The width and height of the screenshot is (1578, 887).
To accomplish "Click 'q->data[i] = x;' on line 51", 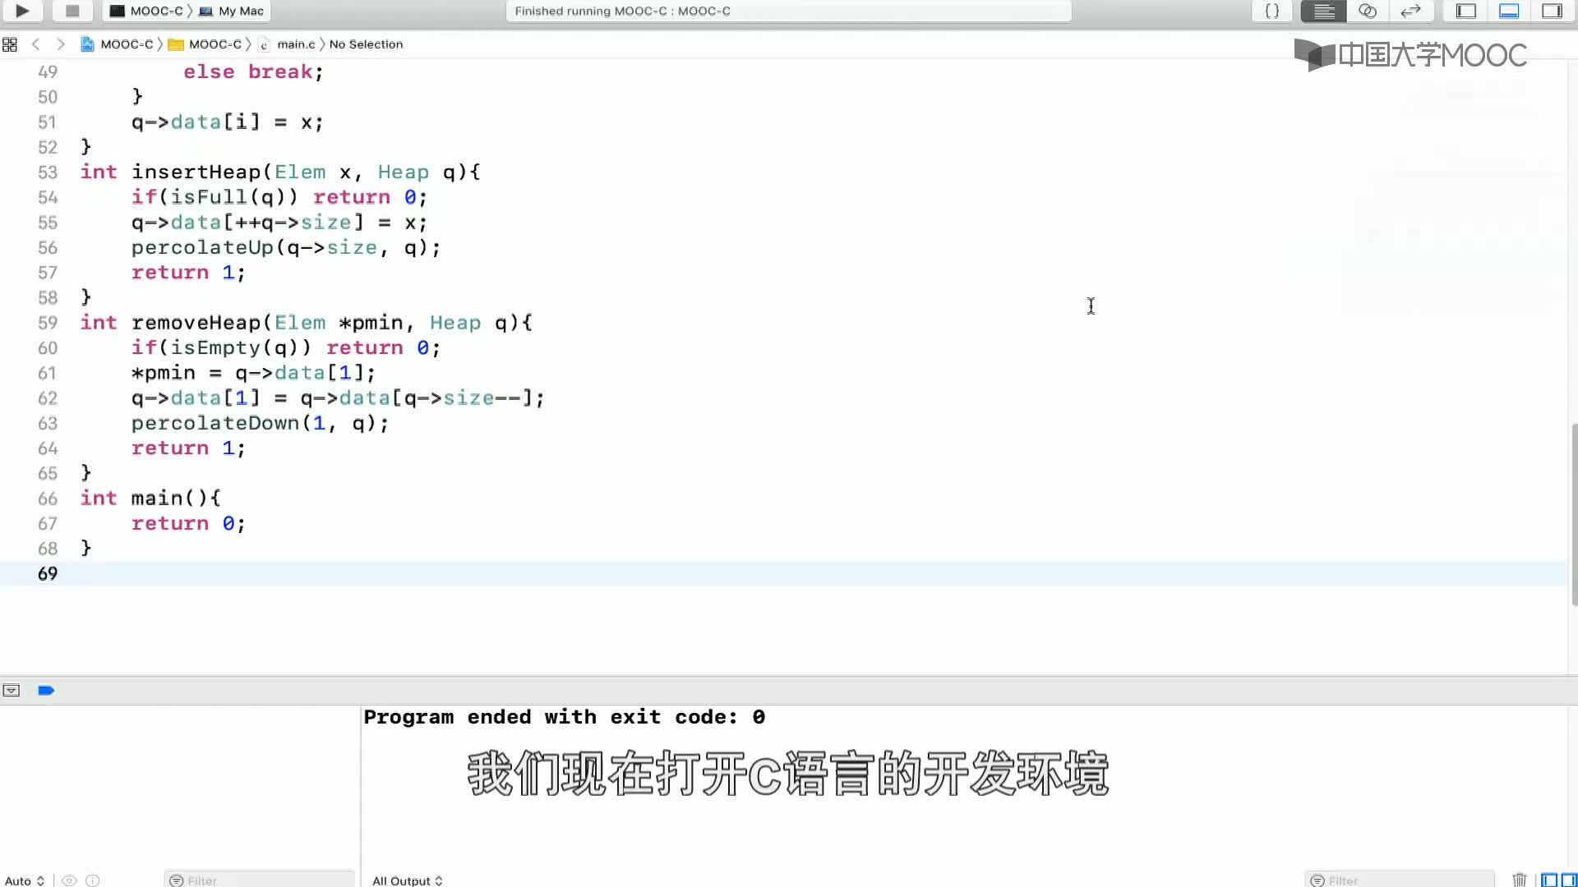I will point(228,122).
